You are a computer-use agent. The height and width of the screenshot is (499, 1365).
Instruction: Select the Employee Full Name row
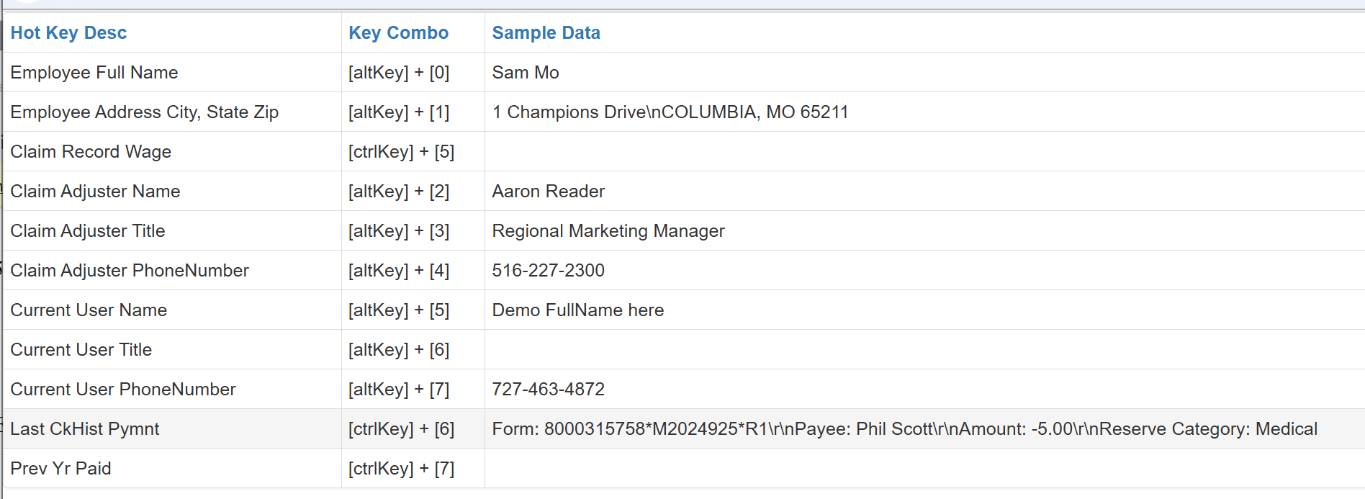[94, 73]
